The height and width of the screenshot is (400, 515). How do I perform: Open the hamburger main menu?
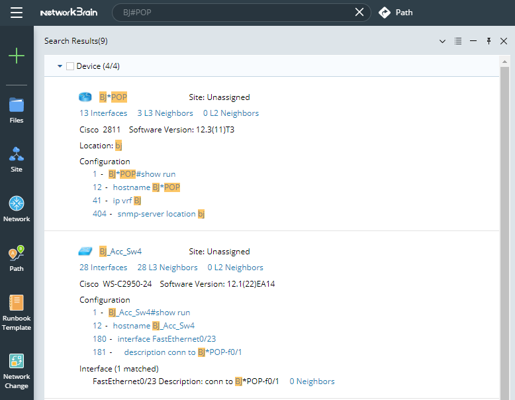17,13
